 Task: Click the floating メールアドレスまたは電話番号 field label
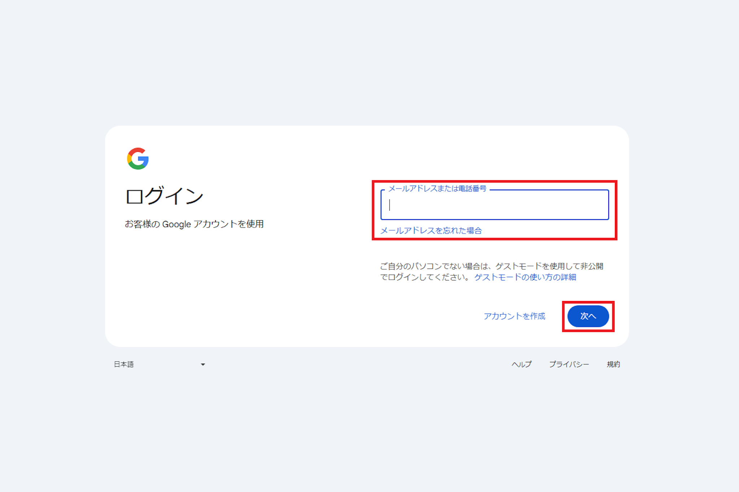(437, 189)
